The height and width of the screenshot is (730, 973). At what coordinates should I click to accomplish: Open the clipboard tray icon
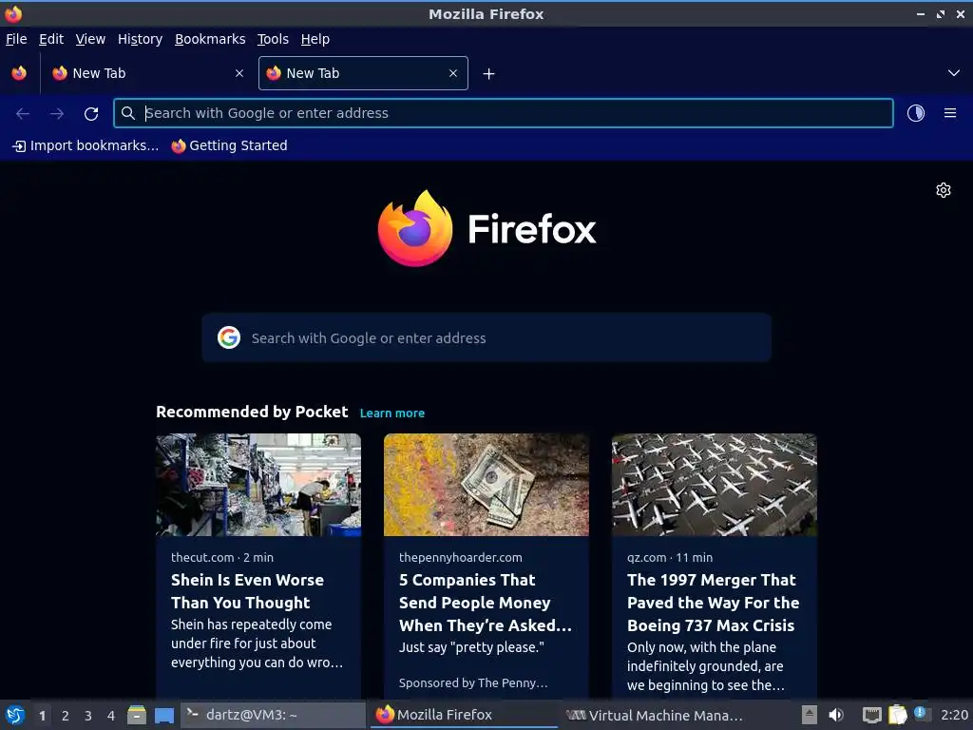[897, 715]
